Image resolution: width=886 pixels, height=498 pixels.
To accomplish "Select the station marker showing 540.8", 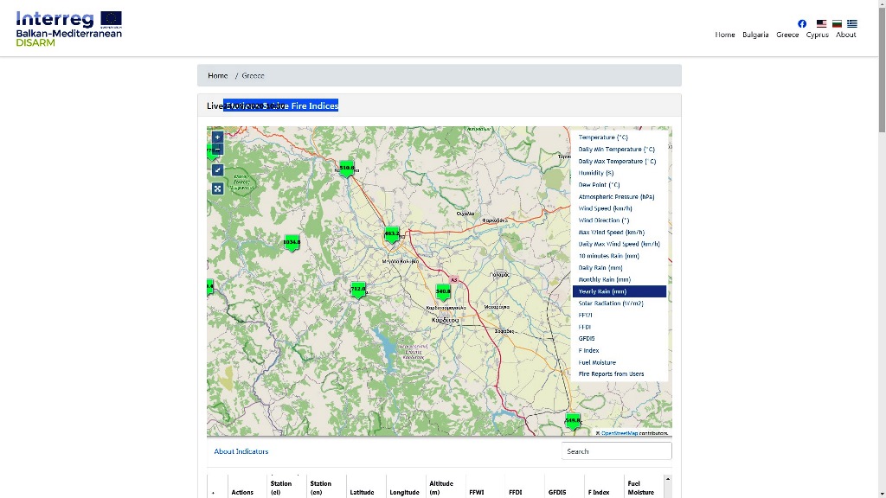I will tap(443, 292).
